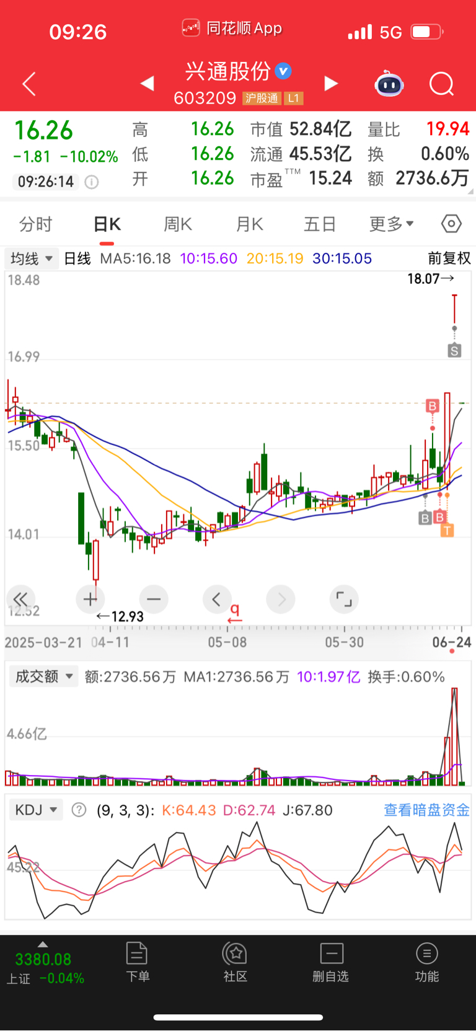Tap the back arrow in the header
The height and width of the screenshot is (1031, 476).
tap(29, 84)
